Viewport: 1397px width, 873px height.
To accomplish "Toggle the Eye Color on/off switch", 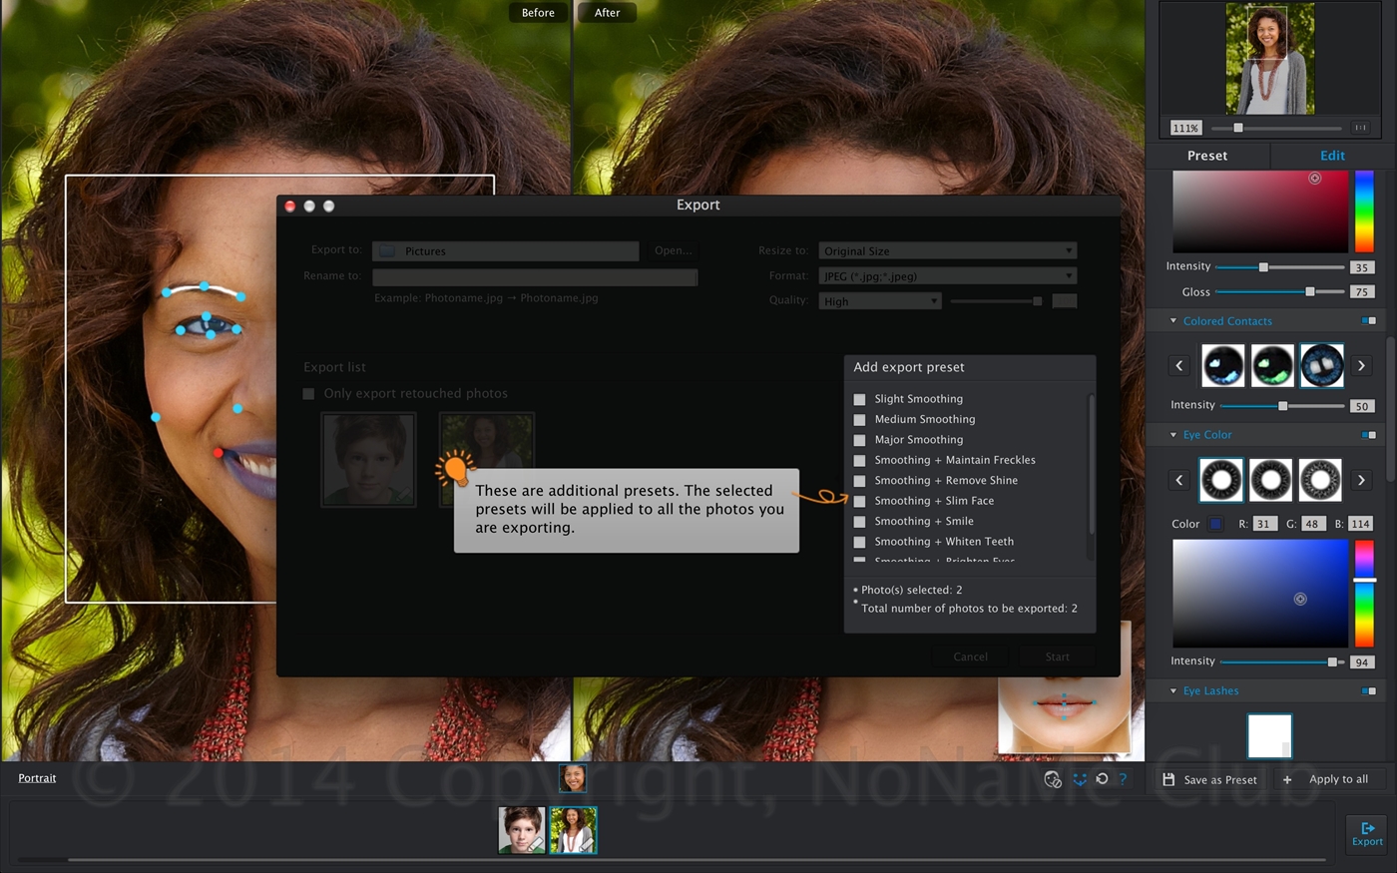I will [x=1369, y=435].
